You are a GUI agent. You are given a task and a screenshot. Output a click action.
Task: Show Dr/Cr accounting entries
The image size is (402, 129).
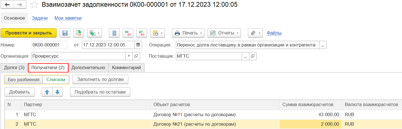(x=127, y=33)
